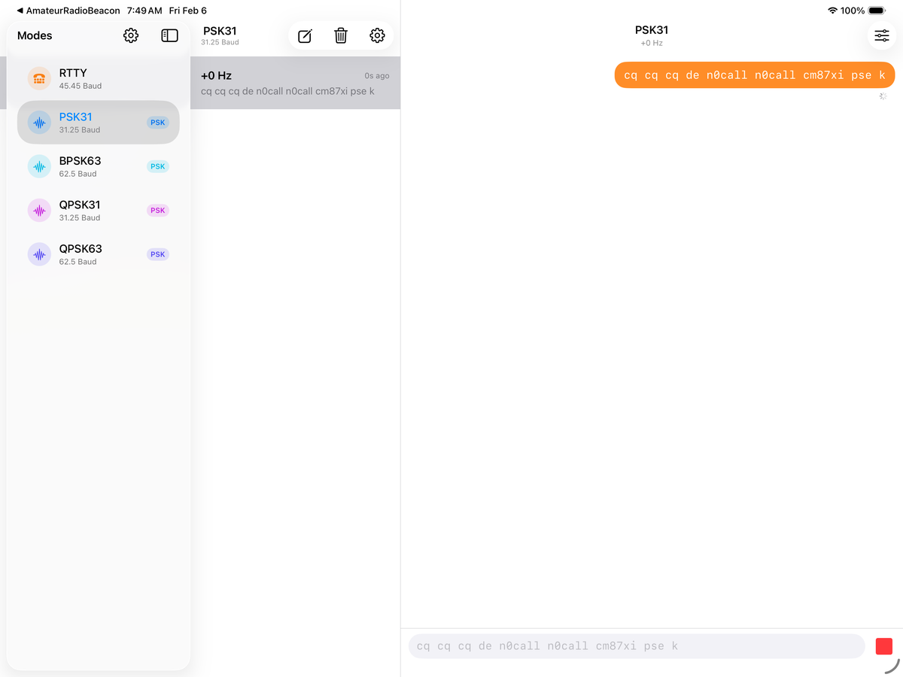Open settings gear in Modes sidebar

pyautogui.click(x=131, y=35)
